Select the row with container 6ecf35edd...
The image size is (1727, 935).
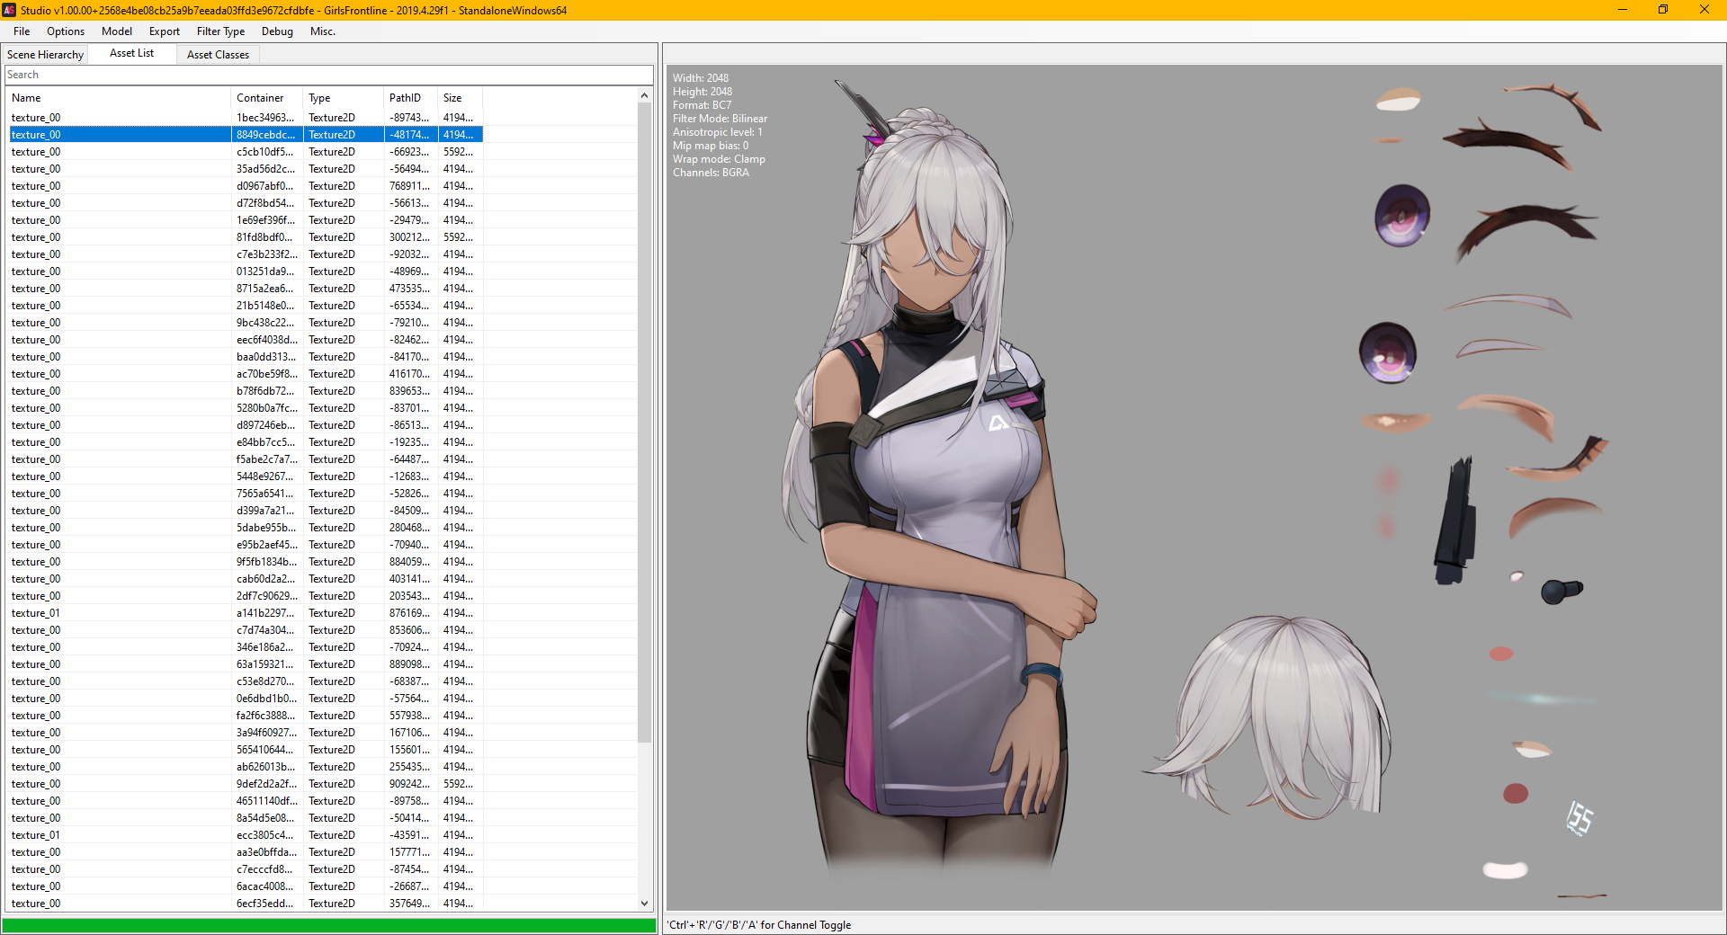246,904
